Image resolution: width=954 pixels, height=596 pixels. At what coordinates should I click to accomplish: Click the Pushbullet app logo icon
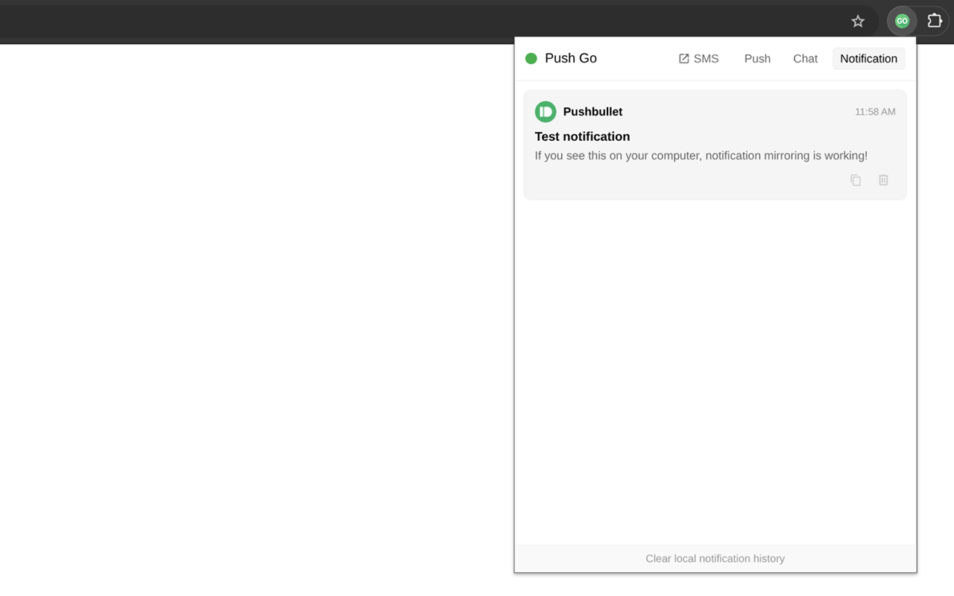546,112
